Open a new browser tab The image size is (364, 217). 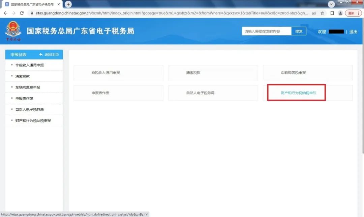[x=68, y=4]
